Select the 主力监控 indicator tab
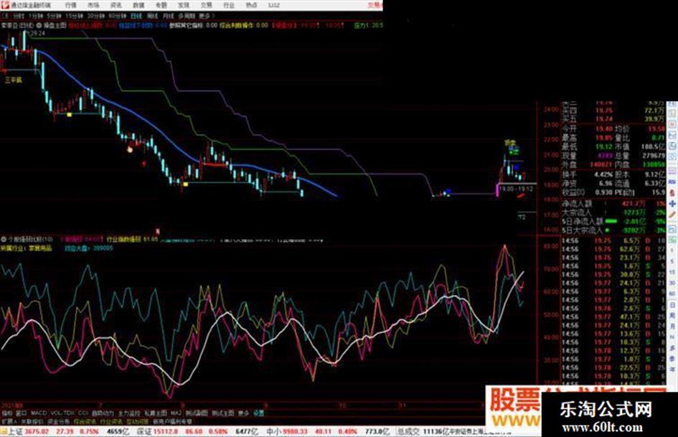 (129, 413)
